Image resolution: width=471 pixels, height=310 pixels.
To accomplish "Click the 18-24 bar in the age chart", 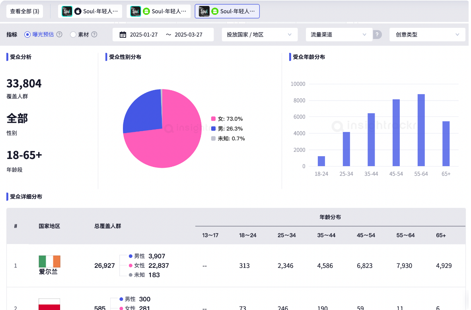I will click(x=321, y=161).
